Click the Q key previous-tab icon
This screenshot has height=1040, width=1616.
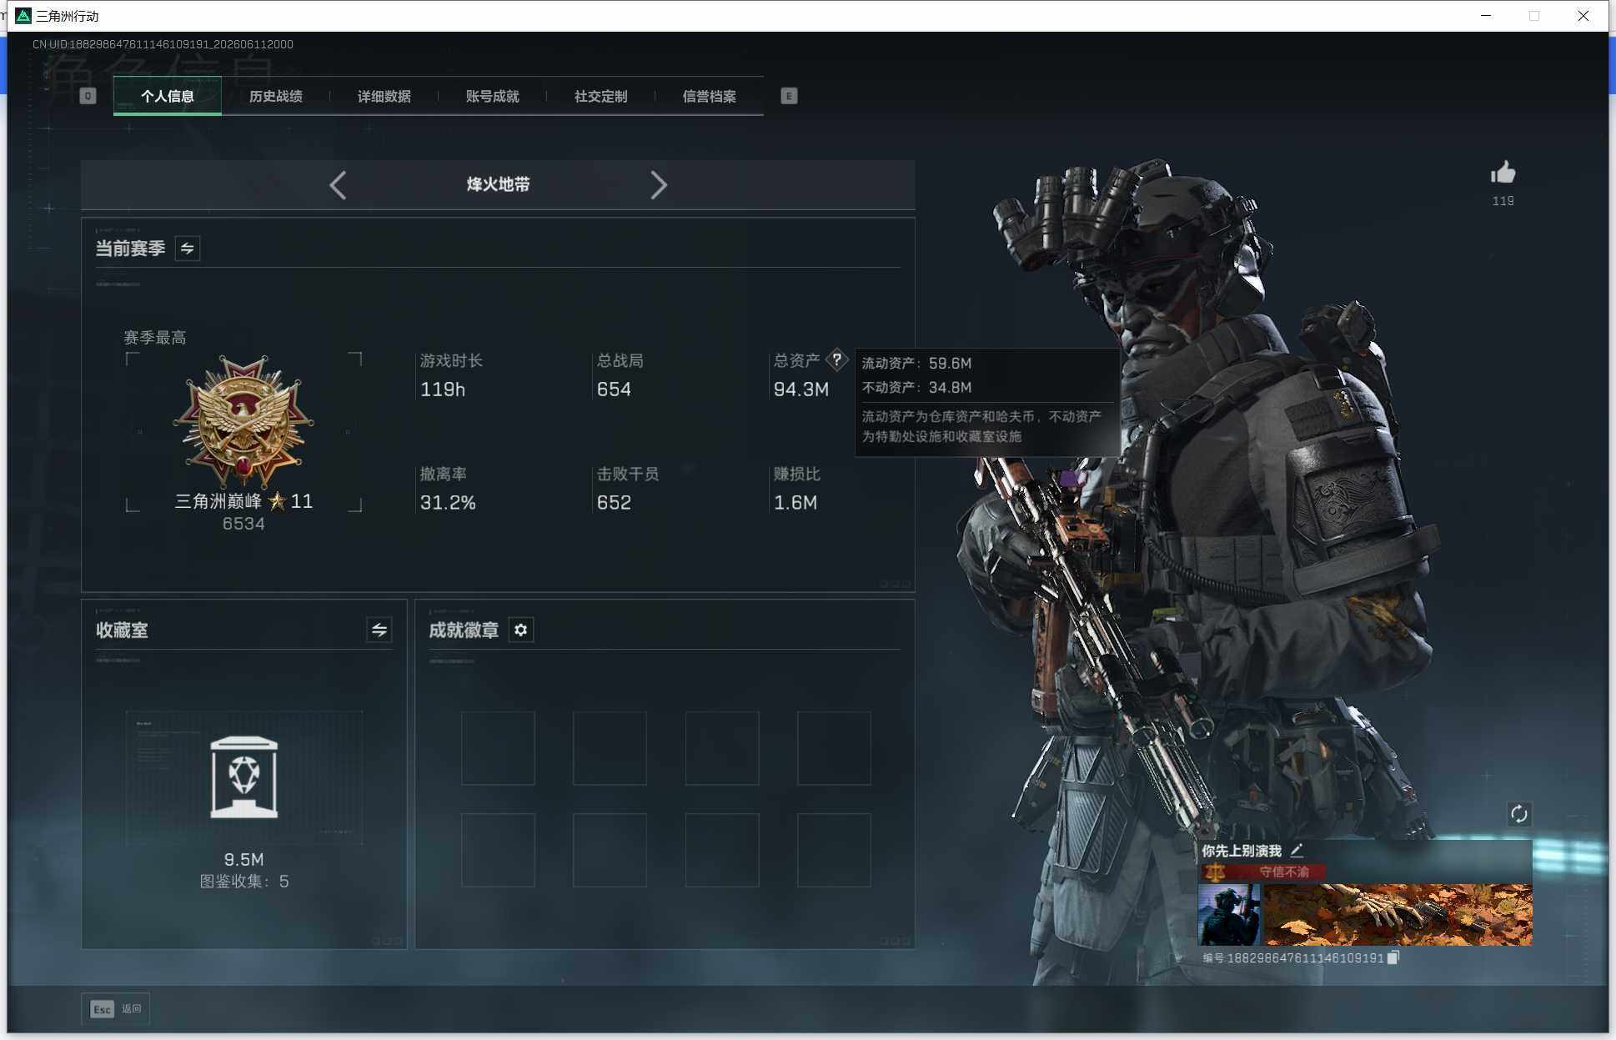pos(88,96)
